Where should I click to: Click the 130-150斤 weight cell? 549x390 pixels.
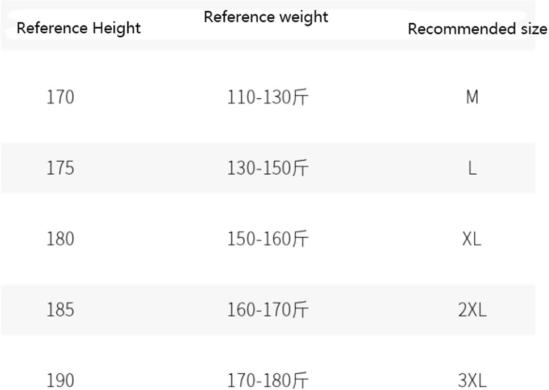[268, 168]
